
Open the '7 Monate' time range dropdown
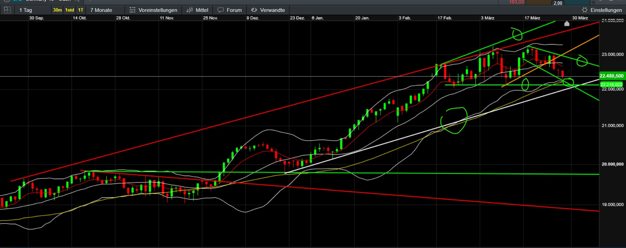tap(101, 10)
